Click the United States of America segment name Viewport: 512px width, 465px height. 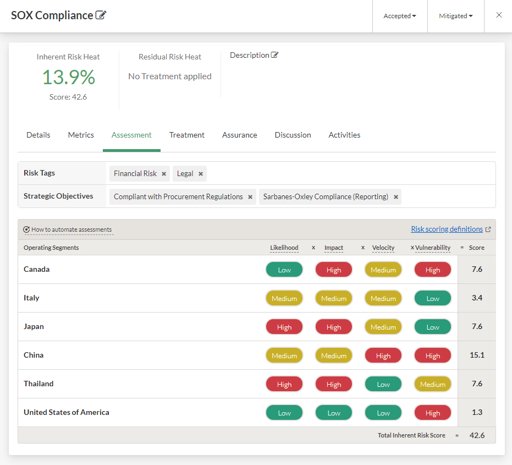(x=67, y=412)
